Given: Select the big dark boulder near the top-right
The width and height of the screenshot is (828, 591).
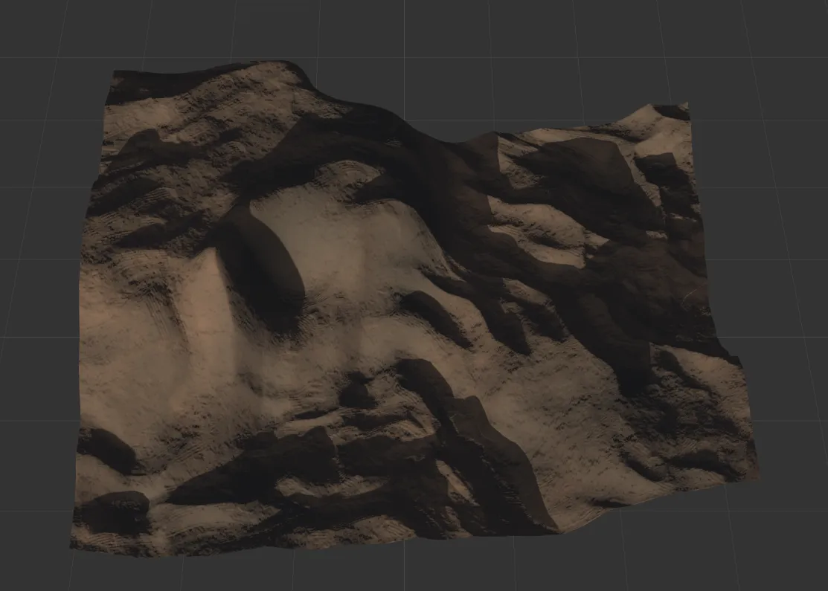Looking at the screenshot, I should coord(588,175).
